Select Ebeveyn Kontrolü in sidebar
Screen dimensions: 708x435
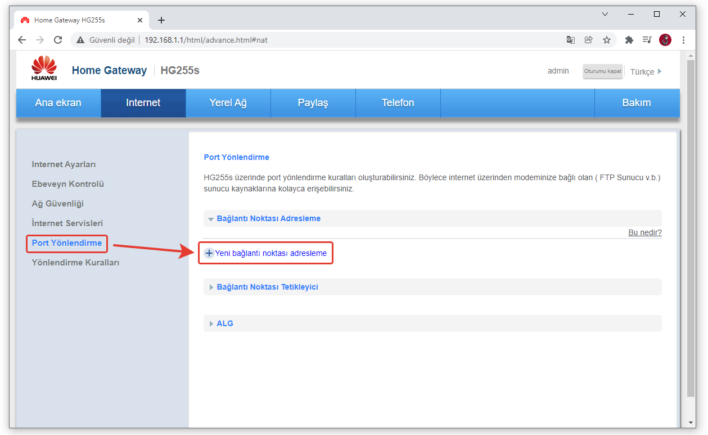pyautogui.click(x=67, y=184)
